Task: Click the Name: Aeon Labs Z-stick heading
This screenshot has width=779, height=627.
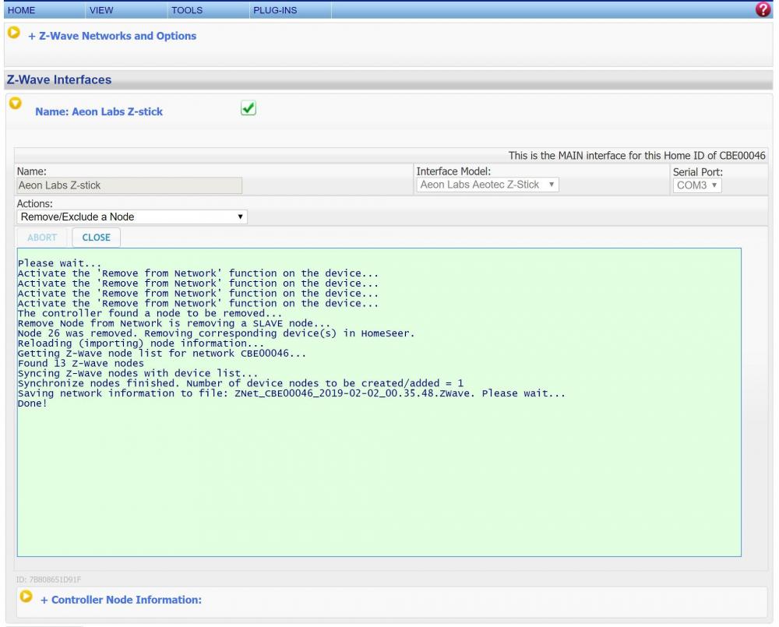Action: (x=99, y=112)
